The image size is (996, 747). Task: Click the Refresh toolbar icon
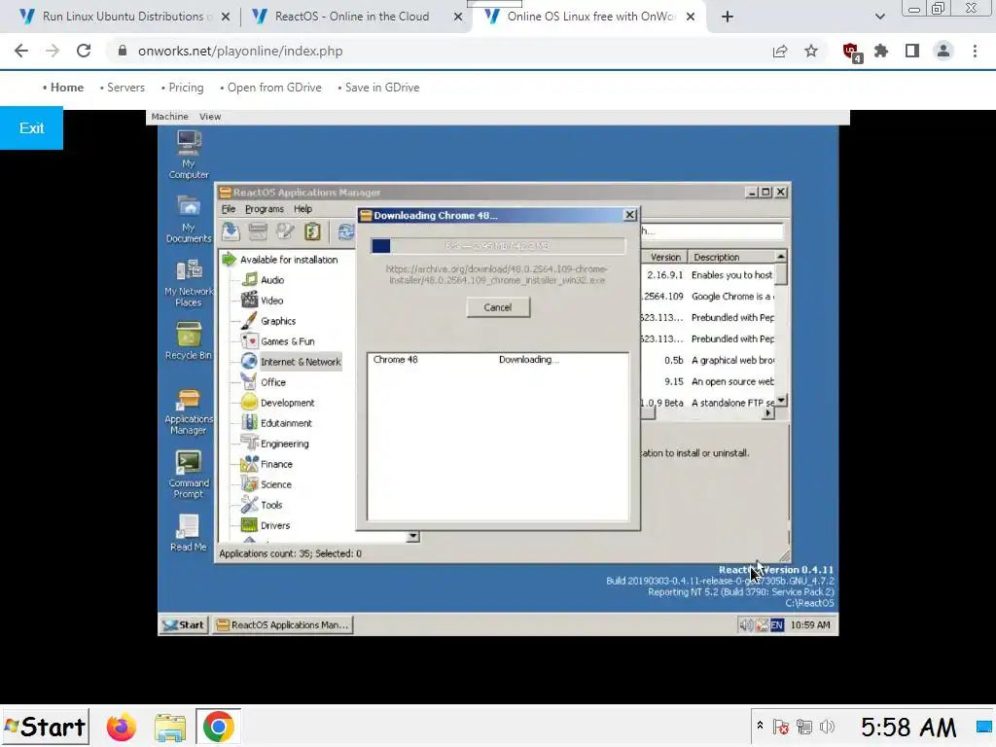346,231
